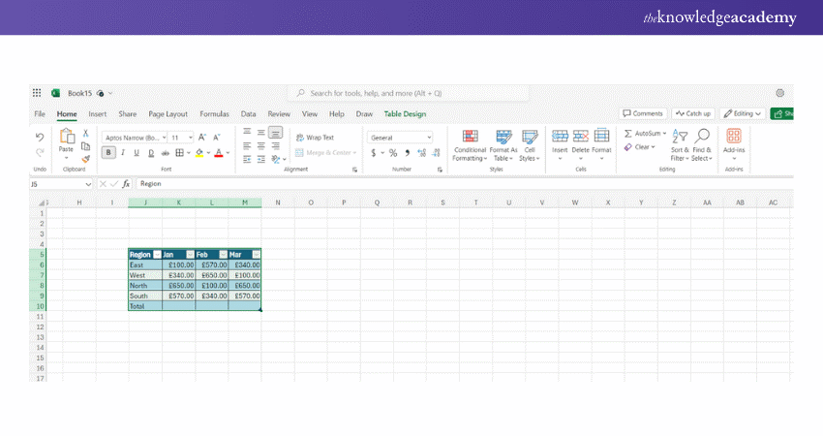The width and height of the screenshot is (823, 436).
Task: Click the Cut scissors icon
Action: pyautogui.click(x=85, y=134)
